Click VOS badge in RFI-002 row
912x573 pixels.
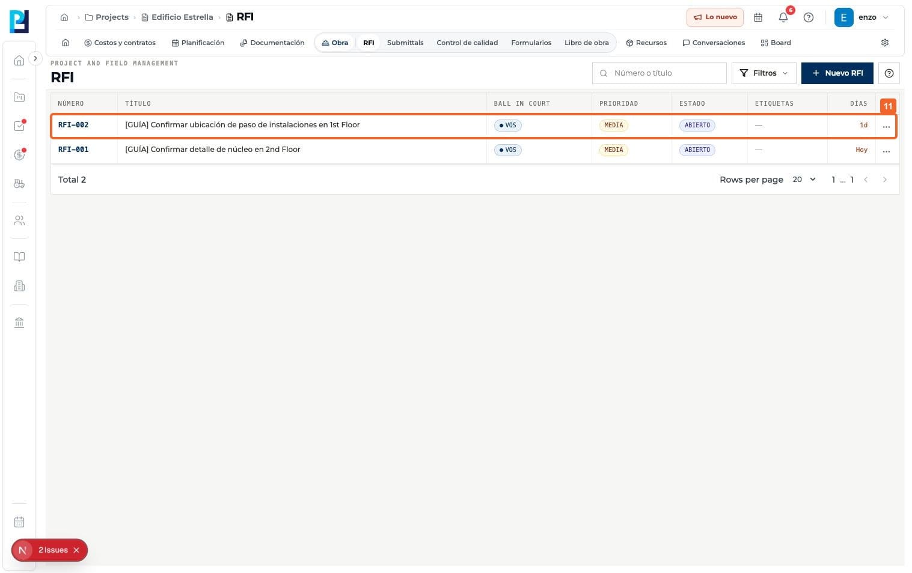507,126
